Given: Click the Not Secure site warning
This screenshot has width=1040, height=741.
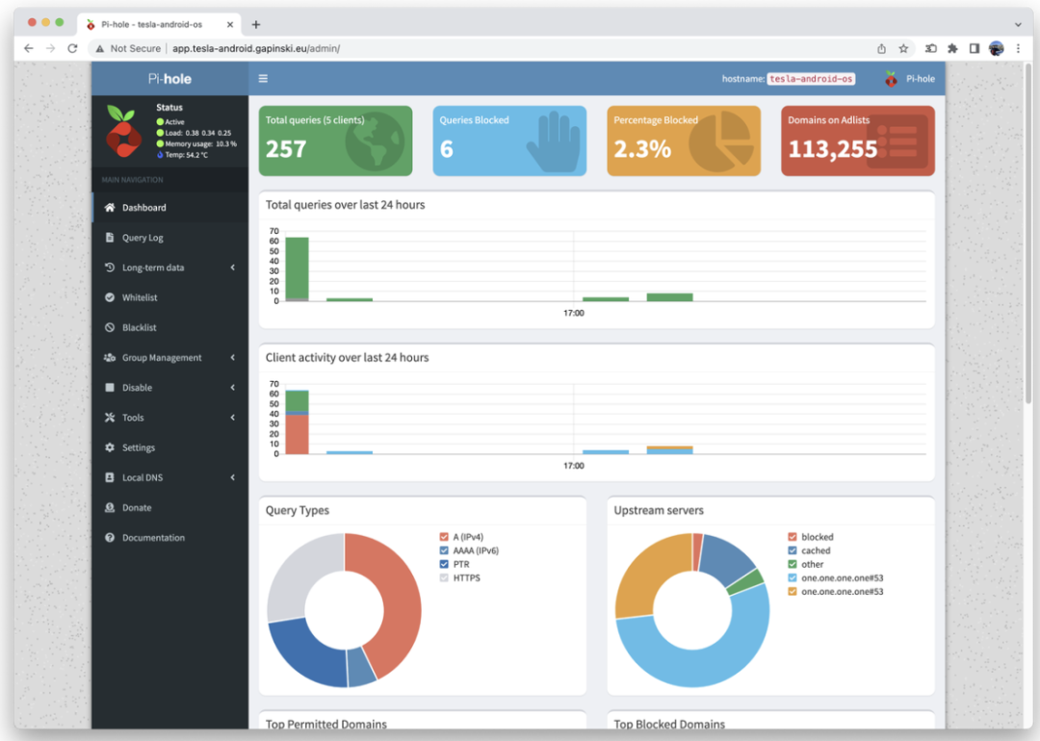Looking at the screenshot, I should tap(128, 48).
